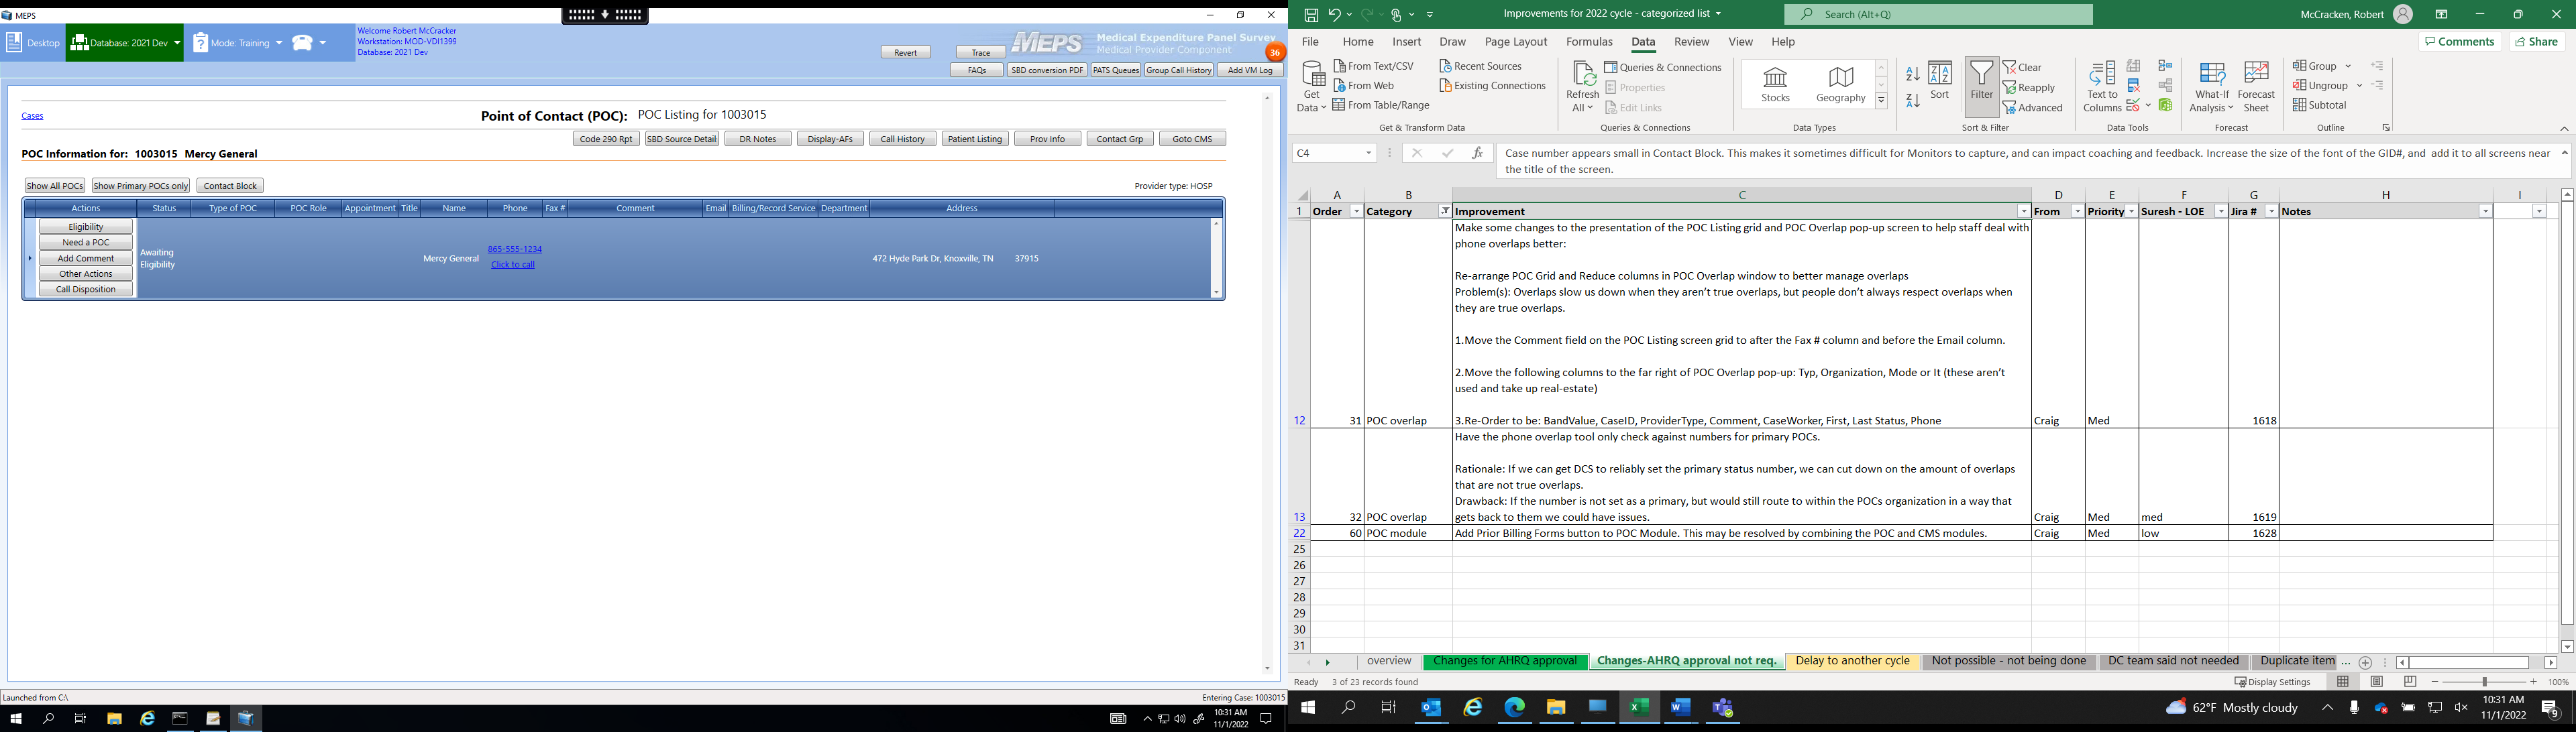Toggle Show Primary POCs only
The image size is (2576, 732).
[x=141, y=186]
